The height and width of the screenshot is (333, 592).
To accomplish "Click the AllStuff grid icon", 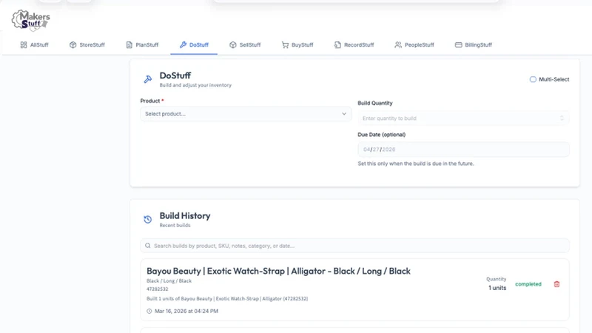I will pos(24,45).
